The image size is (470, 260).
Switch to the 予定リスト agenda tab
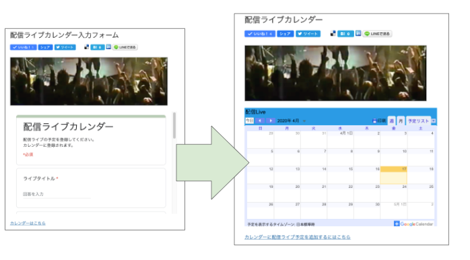coord(418,121)
